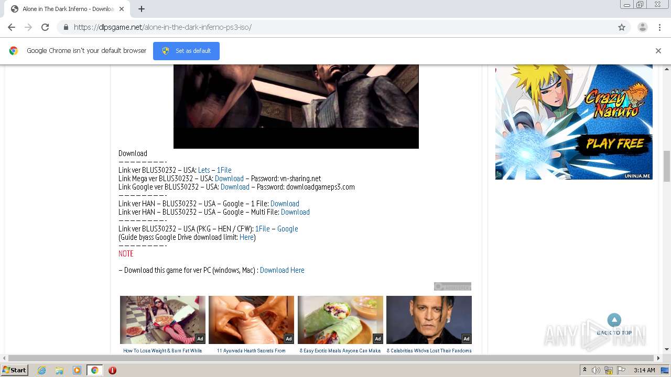Open the PKG HEN/CFW 1File link
Screen dimensions: 671x377
[263, 229]
